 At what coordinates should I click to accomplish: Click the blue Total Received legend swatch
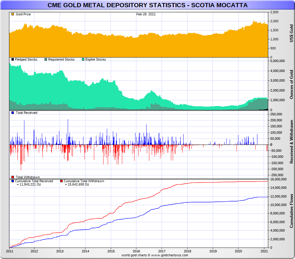pos(13,113)
